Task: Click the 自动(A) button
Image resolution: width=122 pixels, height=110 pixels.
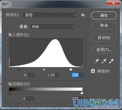Action: point(104,37)
